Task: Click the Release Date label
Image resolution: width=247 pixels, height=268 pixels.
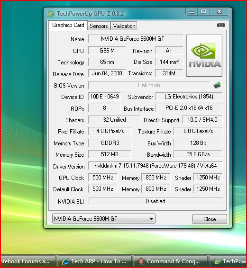Action: tap(68, 74)
